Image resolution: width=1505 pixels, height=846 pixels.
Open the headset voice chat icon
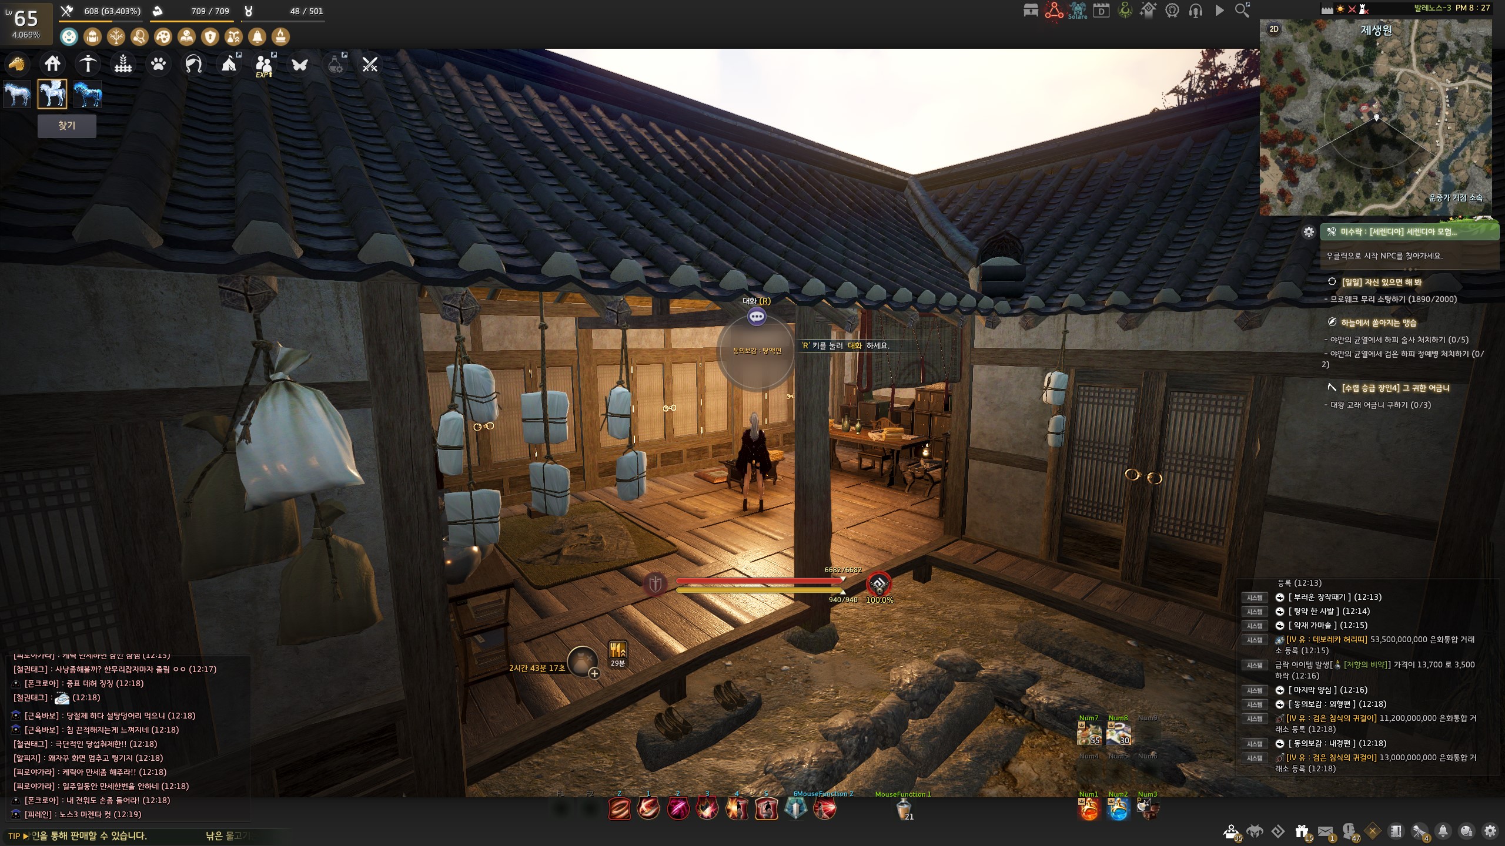[1195, 10]
